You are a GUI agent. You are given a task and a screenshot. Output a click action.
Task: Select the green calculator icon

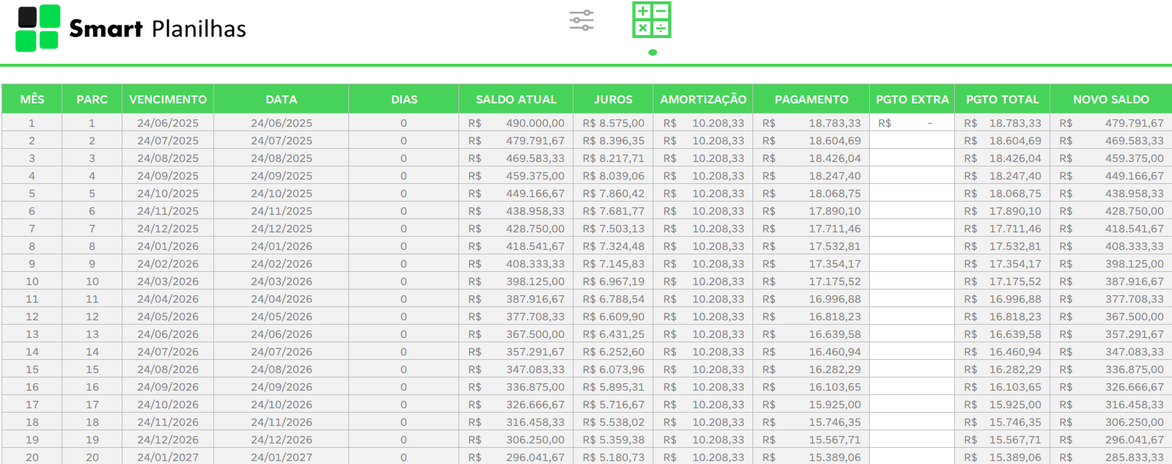651,20
